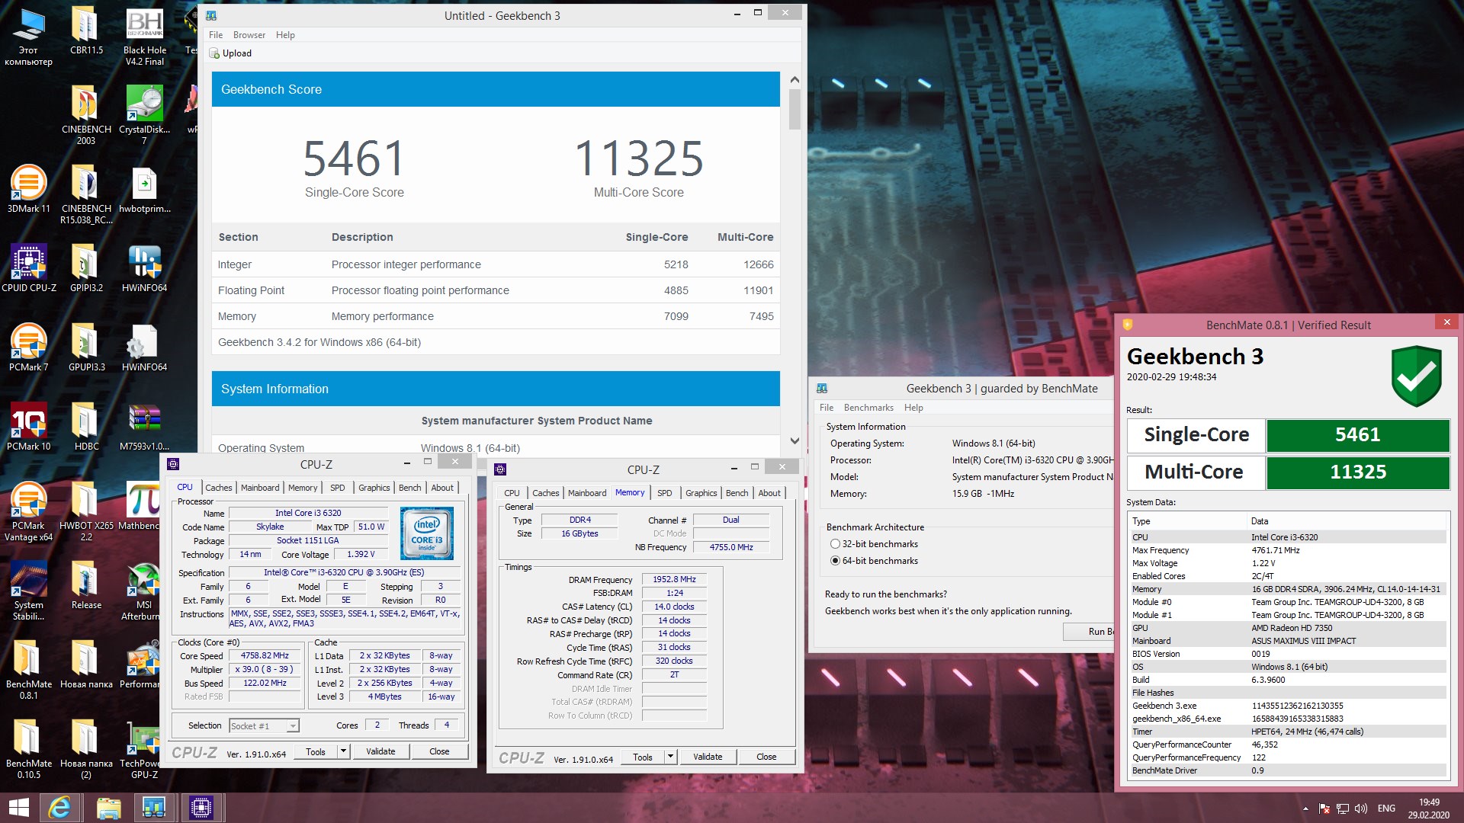Screen dimensions: 1464x823
Task: Launch HWiNFO64 shortcut below CPUID row
Action: tap(144, 267)
